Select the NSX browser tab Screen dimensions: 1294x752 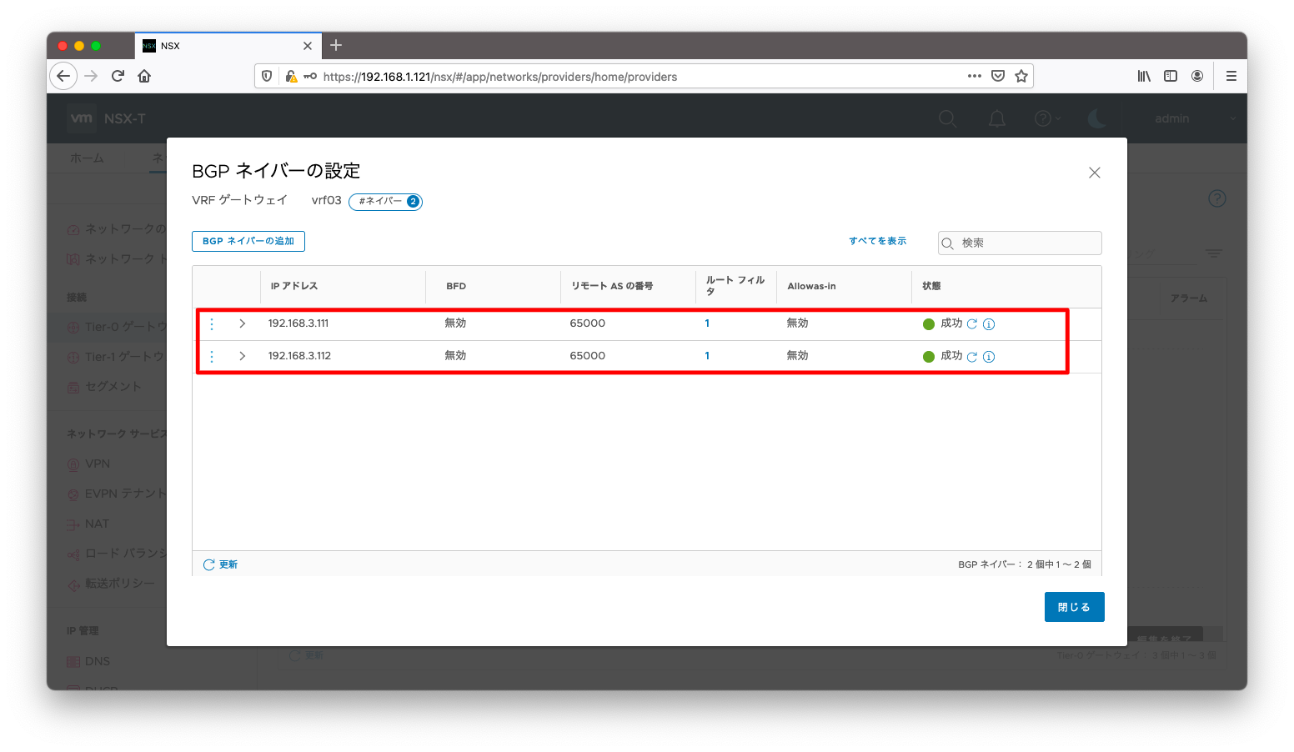(228, 46)
